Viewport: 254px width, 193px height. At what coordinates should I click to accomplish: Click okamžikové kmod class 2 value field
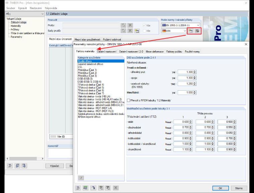tap(203, 150)
